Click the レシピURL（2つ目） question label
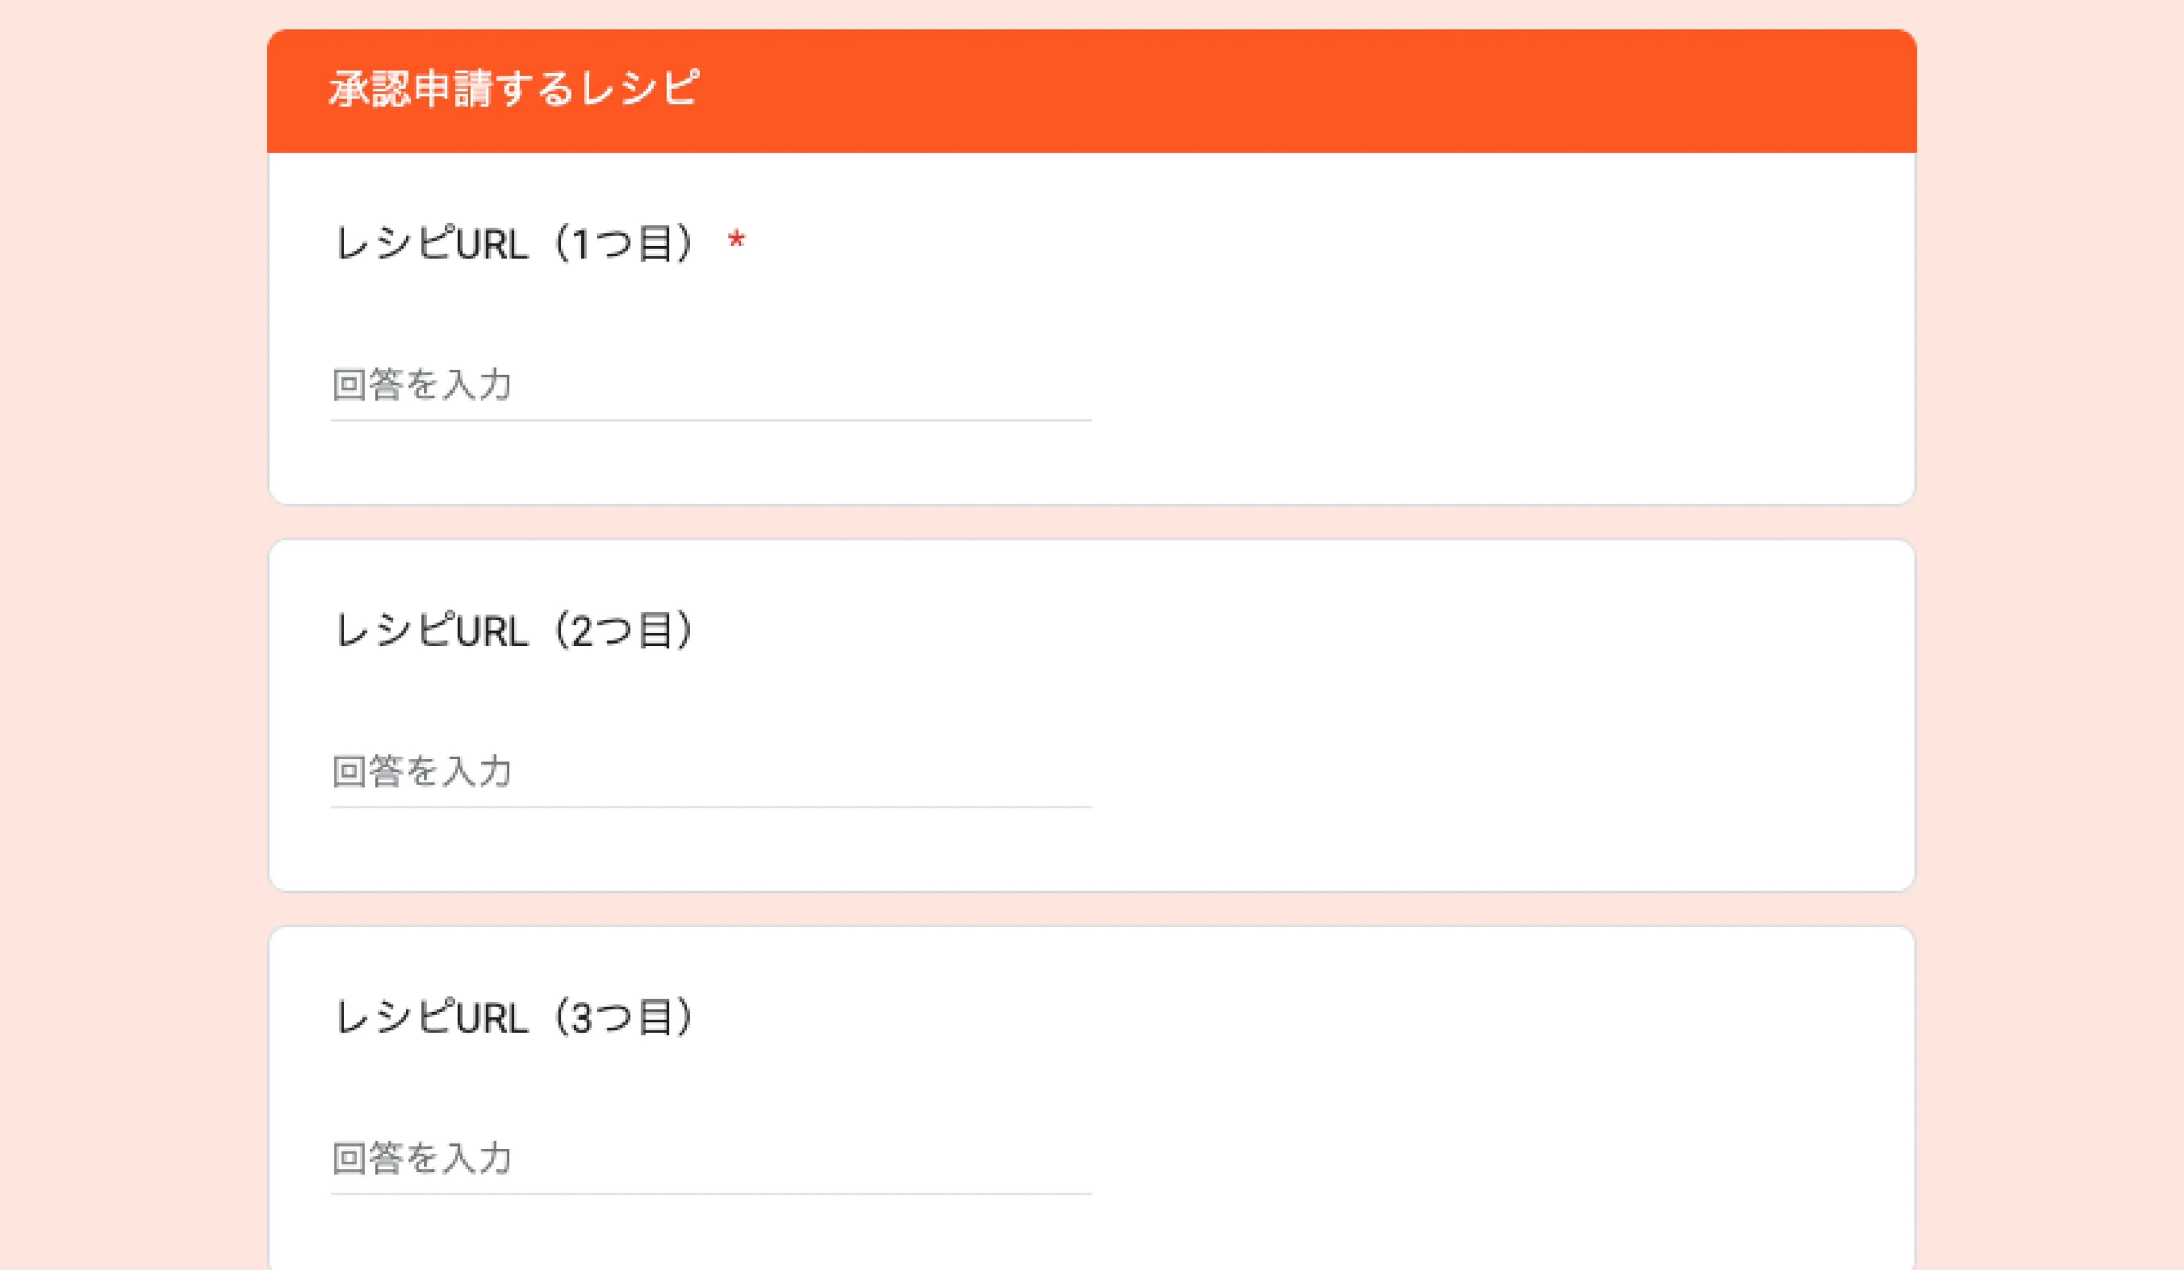 click(515, 630)
